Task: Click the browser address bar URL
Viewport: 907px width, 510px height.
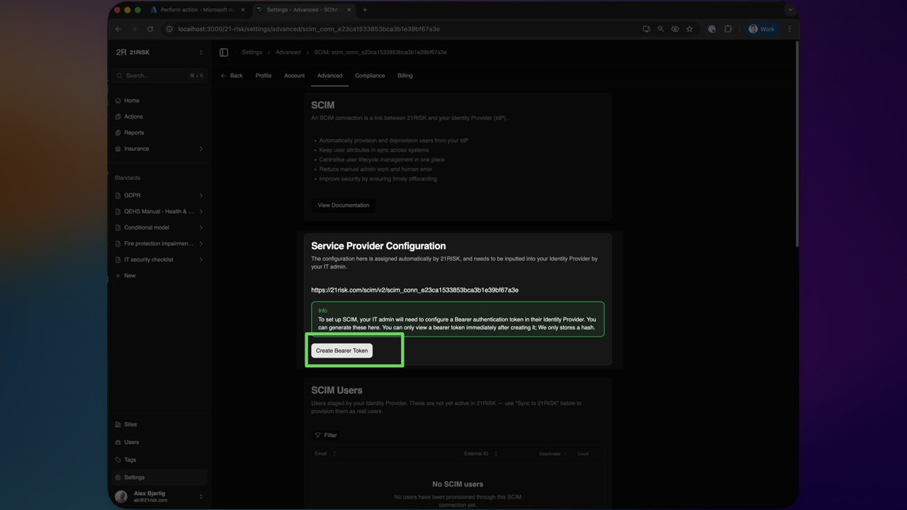Action: (303, 29)
